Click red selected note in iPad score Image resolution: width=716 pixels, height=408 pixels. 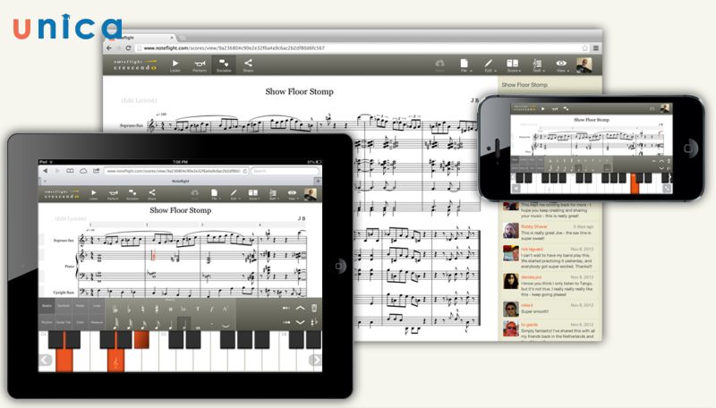point(153,255)
